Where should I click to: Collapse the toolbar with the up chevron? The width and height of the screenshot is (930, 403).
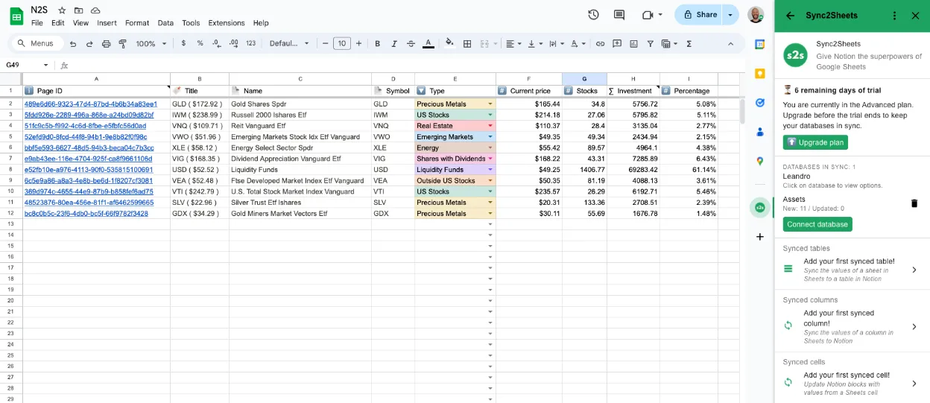click(x=732, y=44)
